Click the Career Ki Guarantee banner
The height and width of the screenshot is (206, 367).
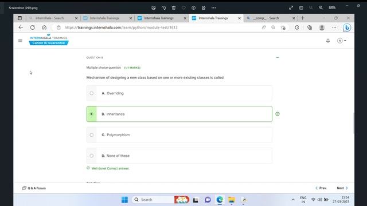[49, 43]
